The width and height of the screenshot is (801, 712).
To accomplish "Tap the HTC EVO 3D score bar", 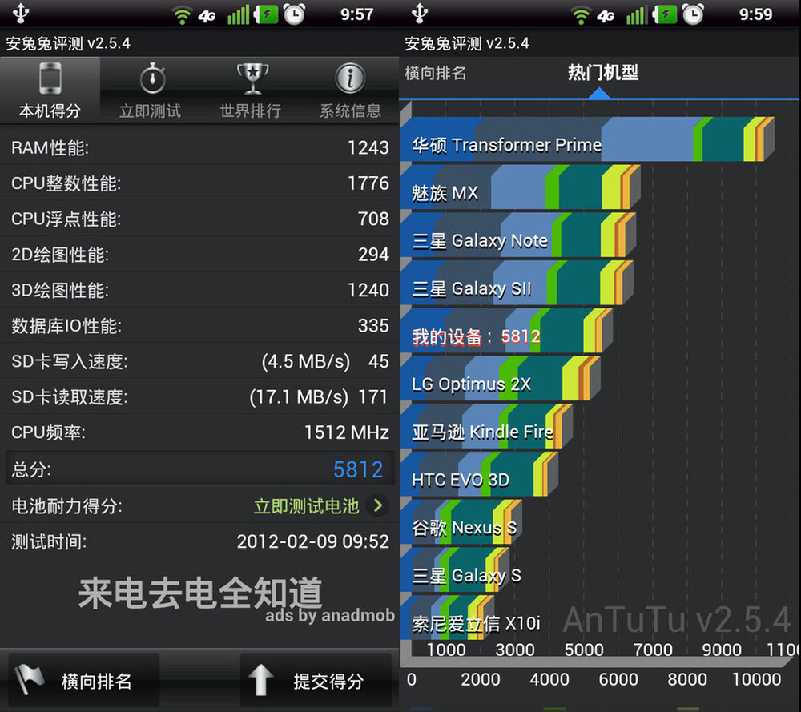I will point(480,474).
